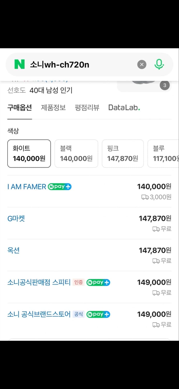Clear the search field with the X icon
Image resolution: width=179 pixels, height=389 pixels.
(x=141, y=65)
